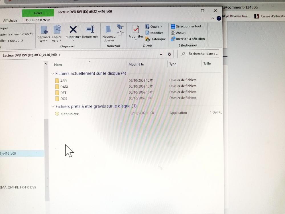Screen dimensions: 285x214
Task: Click the autorun.exe application icon
Action: 57,114
